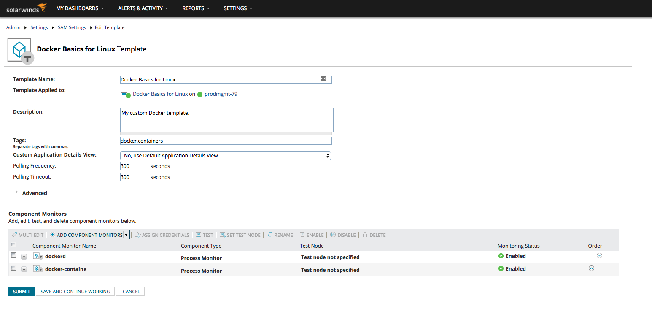Click the Cancel button
This screenshot has width=652, height=325.
coord(131,292)
